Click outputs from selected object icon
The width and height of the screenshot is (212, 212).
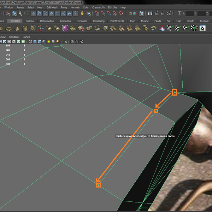[135, 13]
